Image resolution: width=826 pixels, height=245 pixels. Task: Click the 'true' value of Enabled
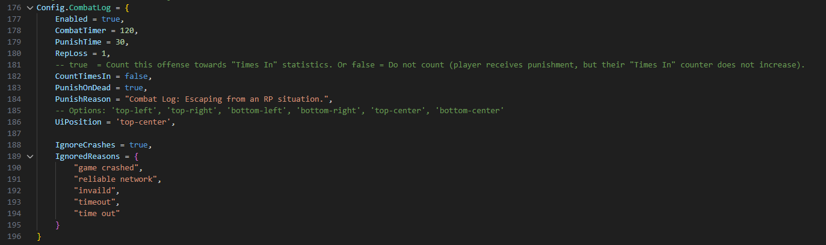(x=111, y=19)
